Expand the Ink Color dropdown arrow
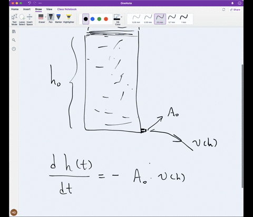253x217 pixels. [122, 17]
